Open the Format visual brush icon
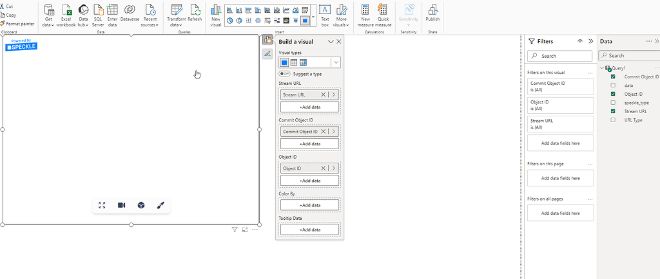Image resolution: width=660 pixels, height=279 pixels. point(267,54)
